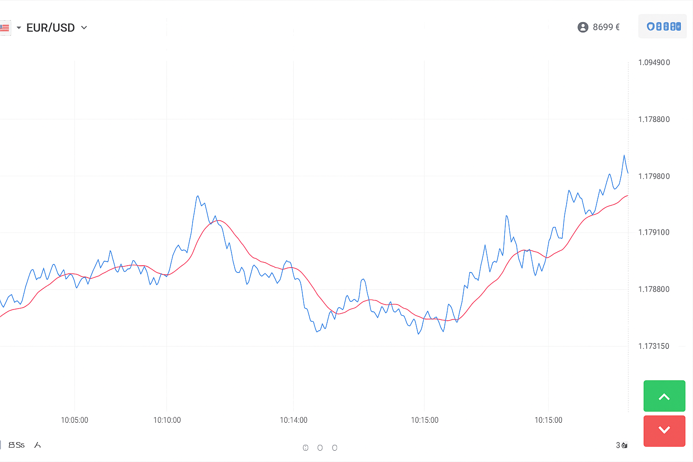Open the EUR/USD asset dropdown chevron

(x=84, y=28)
